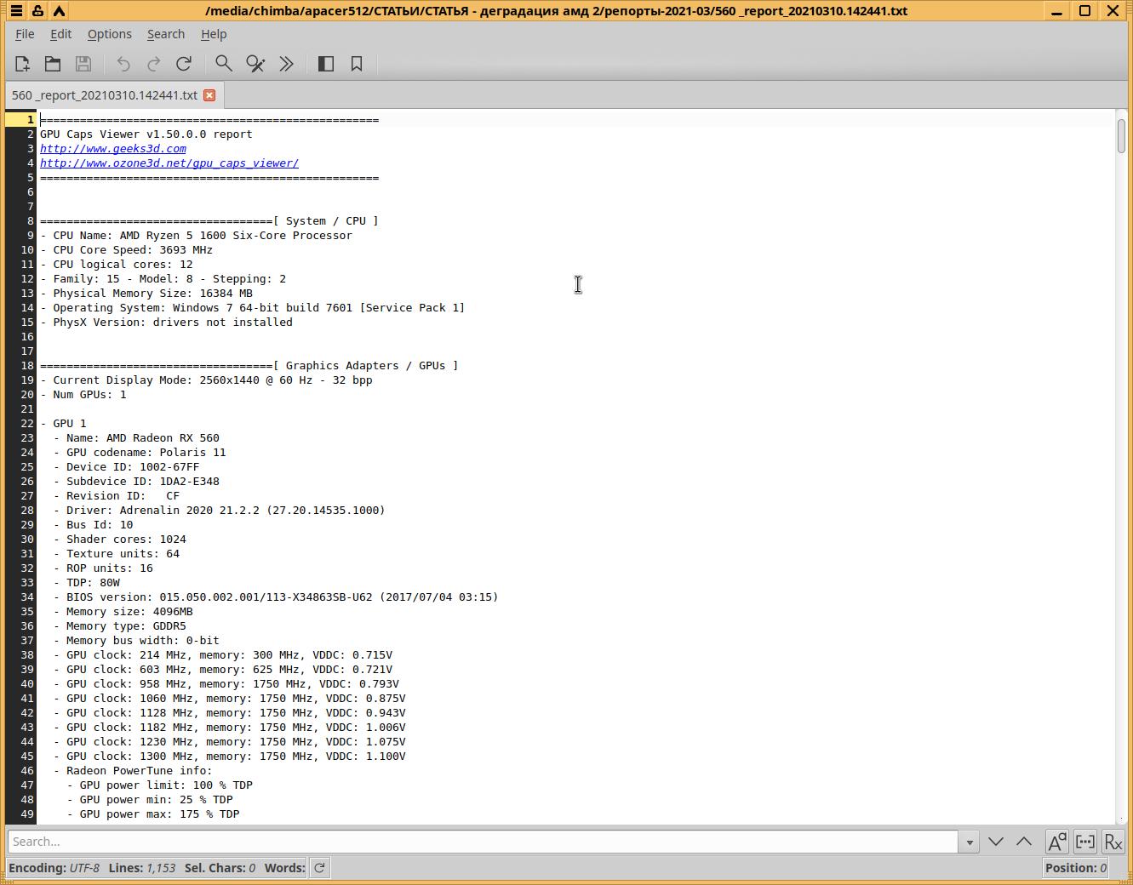This screenshot has width=1133, height=885.
Task: Click into the Search... input field
Action: pyautogui.click(x=484, y=842)
